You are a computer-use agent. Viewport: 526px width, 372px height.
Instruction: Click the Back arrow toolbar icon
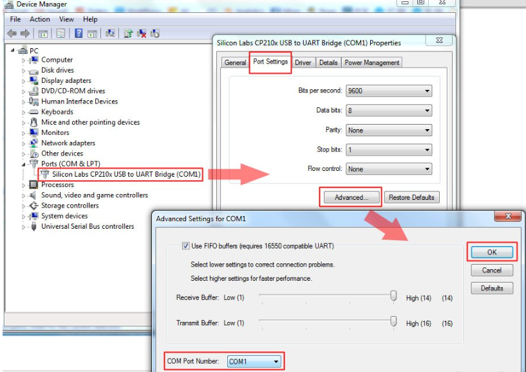[x=12, y=33]
